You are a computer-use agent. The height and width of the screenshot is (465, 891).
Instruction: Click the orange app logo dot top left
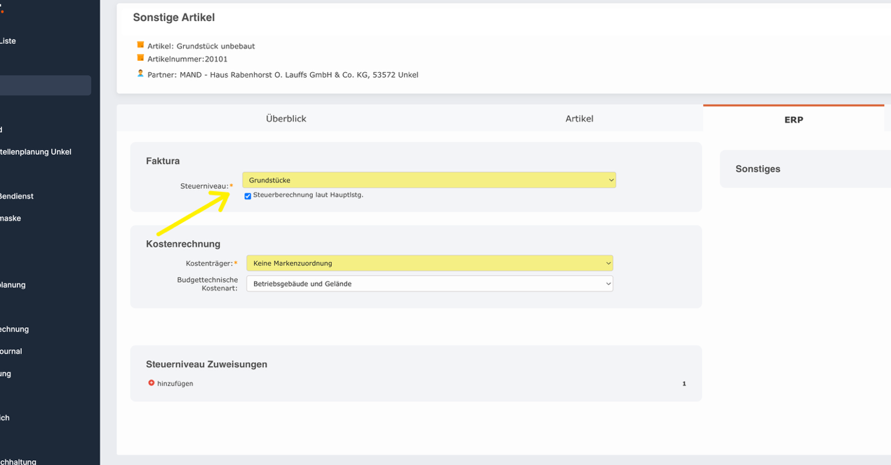point(3,10)
